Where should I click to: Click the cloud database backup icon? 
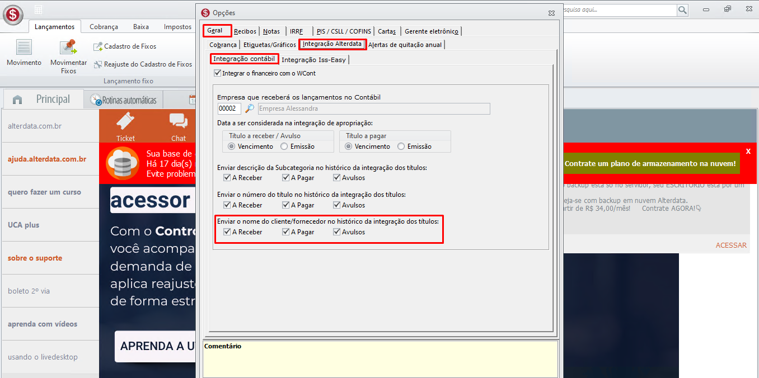pos(122,163)
